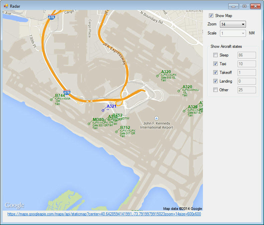Click the lower I-678 highway shield
This screenshot has height=225, width=264.
[x=67, y=92]
